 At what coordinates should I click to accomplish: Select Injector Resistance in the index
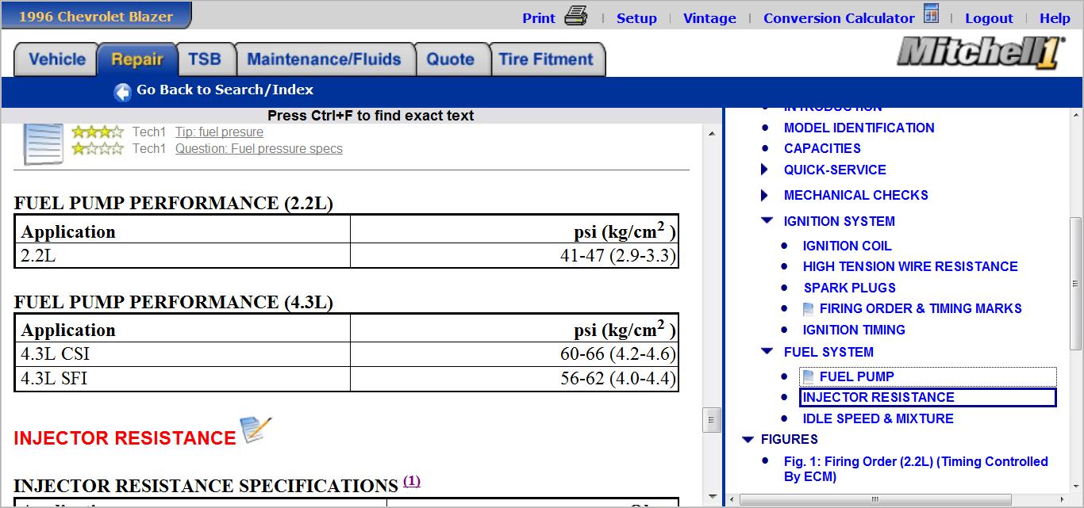point(878,397)
